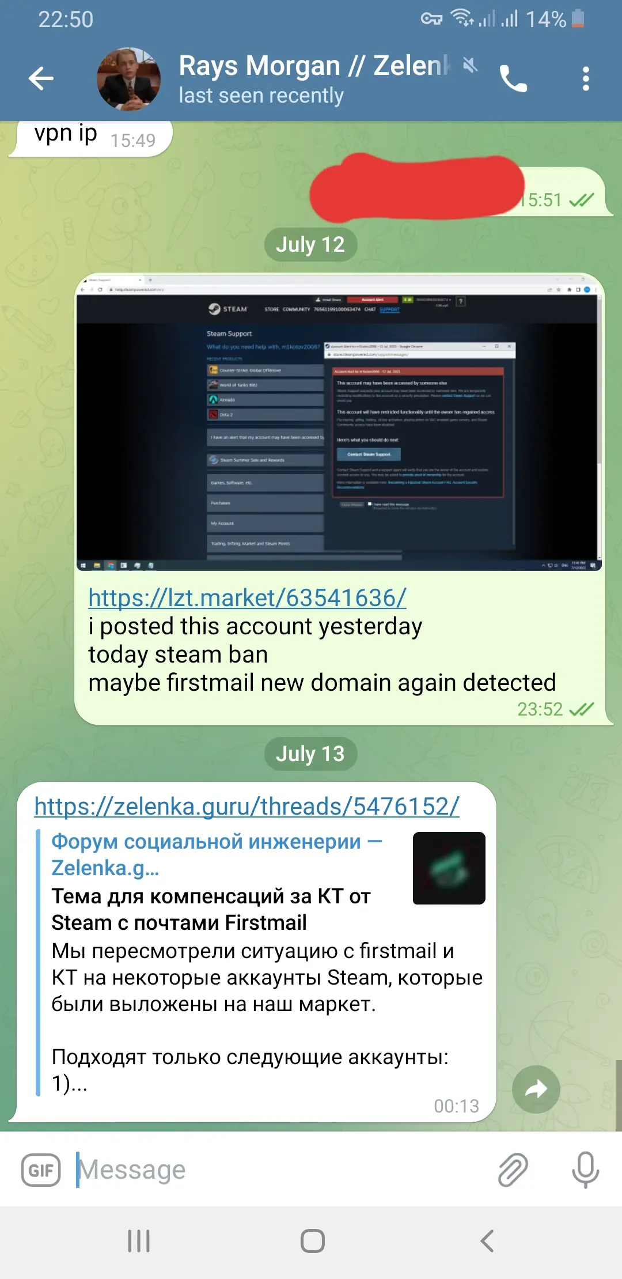Record a voice message with microphone icon
This screenshot has width=622, height=1279.
pos(585,1170)
